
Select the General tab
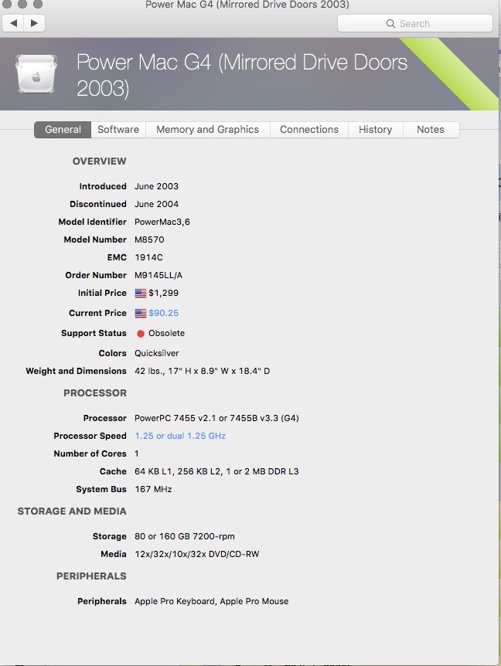point(63,130)
